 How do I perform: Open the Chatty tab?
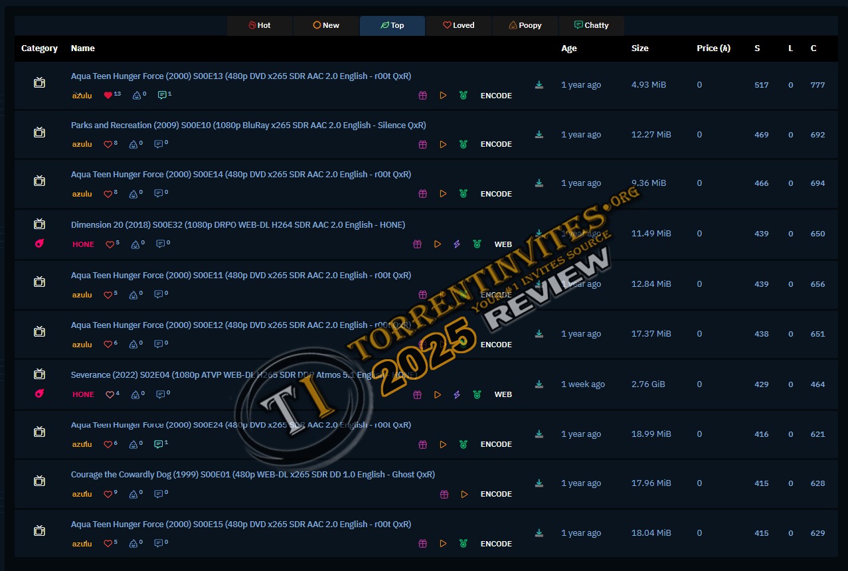pyautogui.click(x=591, y=25)
